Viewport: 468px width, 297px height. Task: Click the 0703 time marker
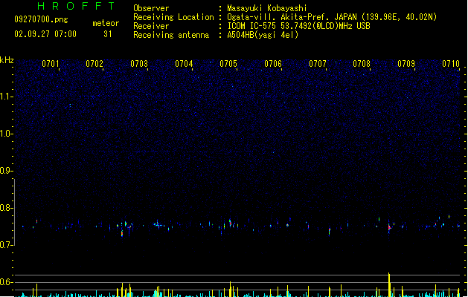click(x=139, y=64)
